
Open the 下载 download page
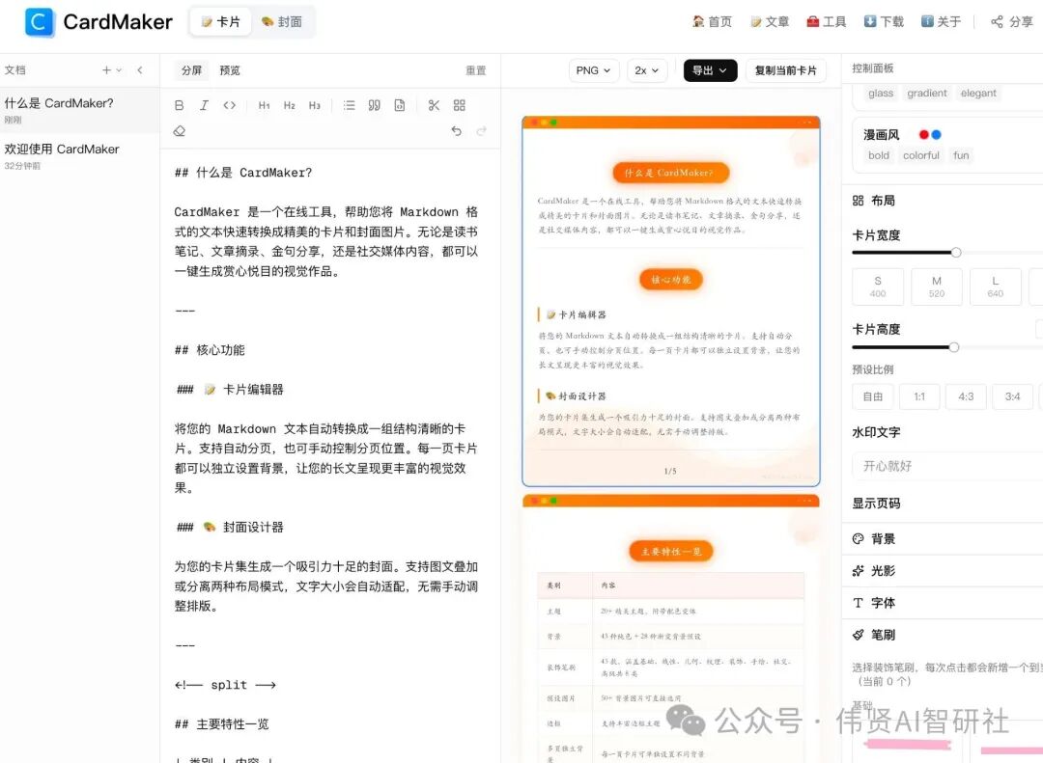884,22
